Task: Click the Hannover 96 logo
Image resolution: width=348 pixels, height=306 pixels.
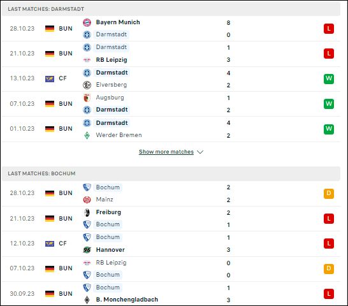Action: 87,250
